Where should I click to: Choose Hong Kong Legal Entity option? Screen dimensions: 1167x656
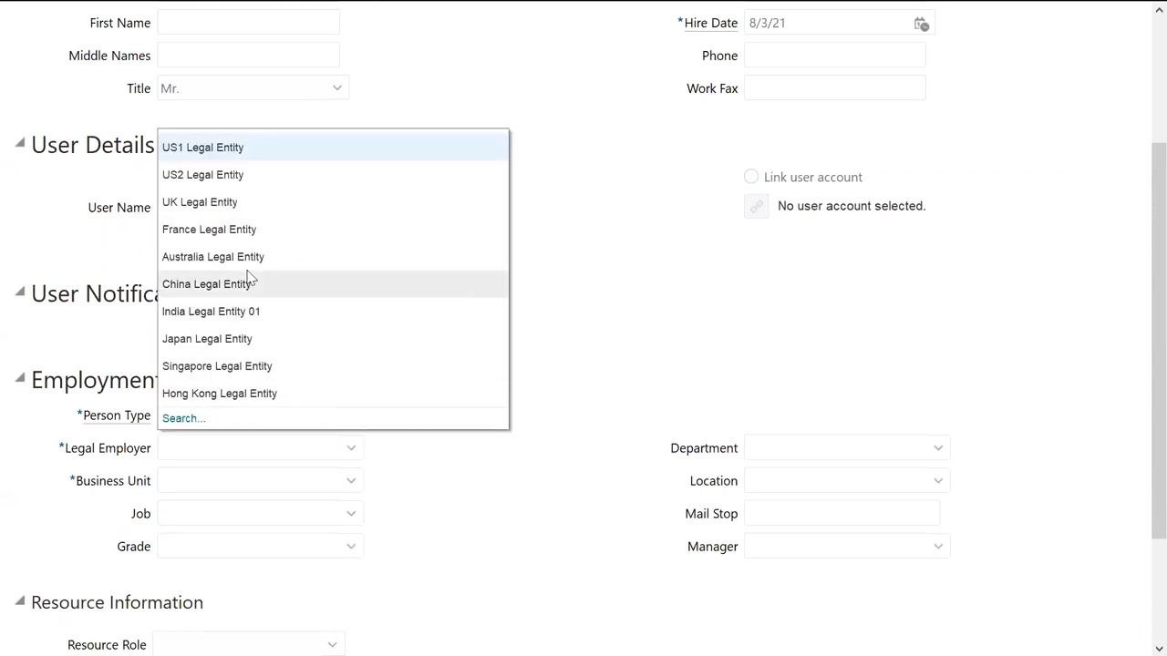point(333,394)
